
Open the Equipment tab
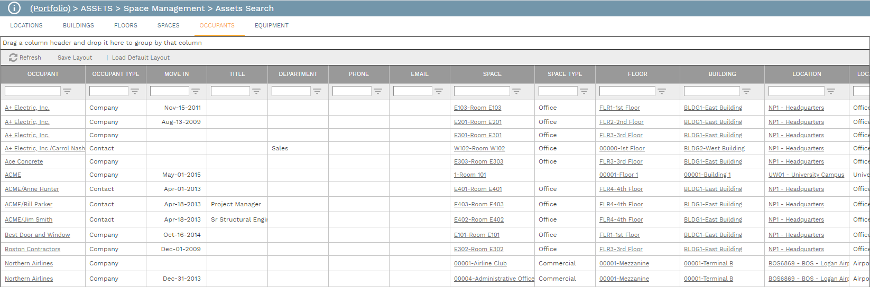[x=271, y=25]
